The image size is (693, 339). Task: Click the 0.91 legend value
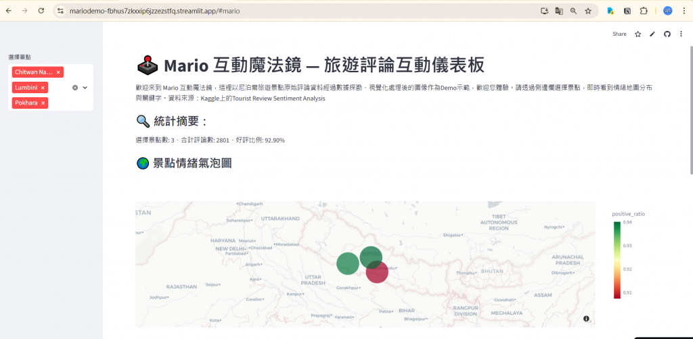tap(627, 292)
